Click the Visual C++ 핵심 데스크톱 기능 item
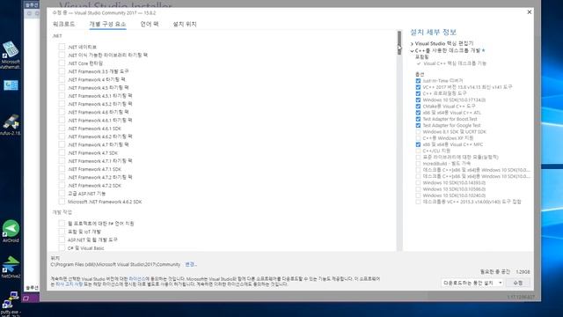The width and height of the screenshot is (563, 317). point(455,63)
